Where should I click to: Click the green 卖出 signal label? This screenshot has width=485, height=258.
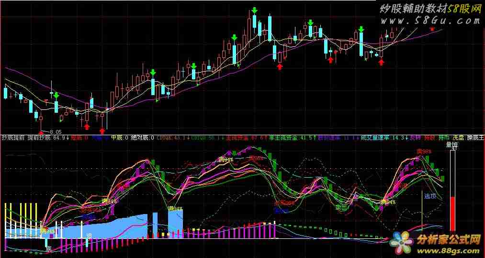tap(342, 207)
